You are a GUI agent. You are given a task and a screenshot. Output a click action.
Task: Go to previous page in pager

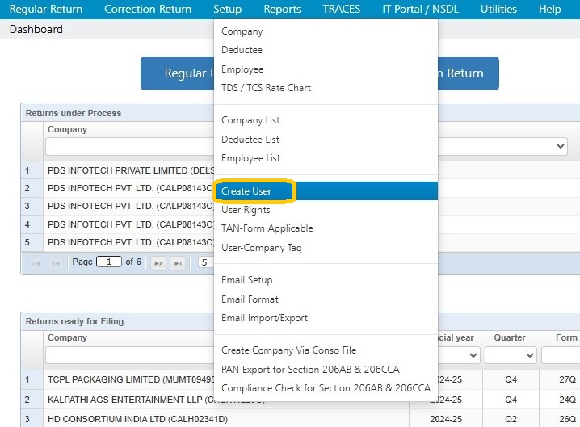[55, 263]
